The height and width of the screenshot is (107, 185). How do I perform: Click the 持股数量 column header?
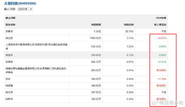[96, 25]
